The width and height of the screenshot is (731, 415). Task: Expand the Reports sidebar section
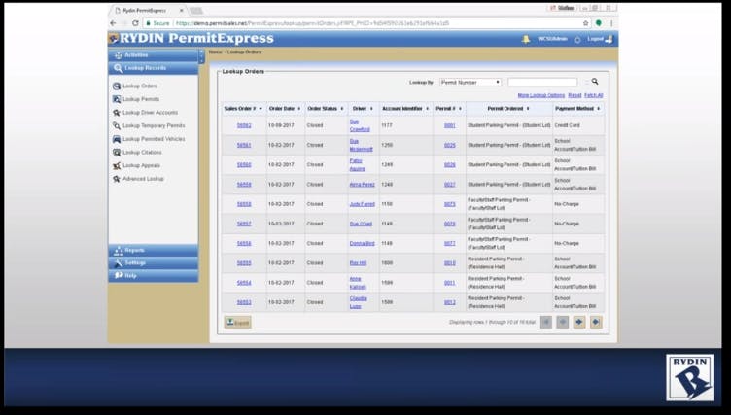tap(154, 251)
